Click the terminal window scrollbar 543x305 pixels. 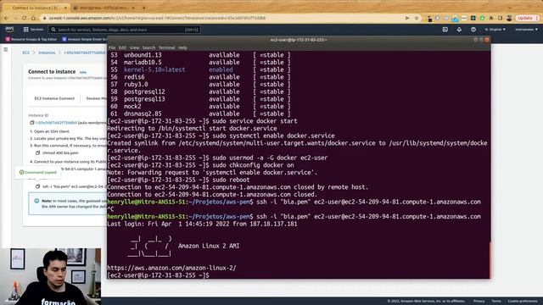tap(490, 259)
